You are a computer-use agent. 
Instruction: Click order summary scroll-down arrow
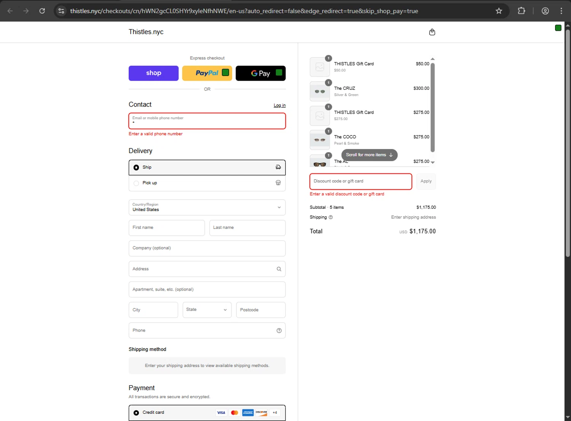(432, 162)
